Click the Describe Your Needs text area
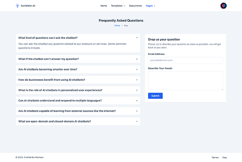The image size is (242, 162). pyautogui.click(x=185, y=81)
